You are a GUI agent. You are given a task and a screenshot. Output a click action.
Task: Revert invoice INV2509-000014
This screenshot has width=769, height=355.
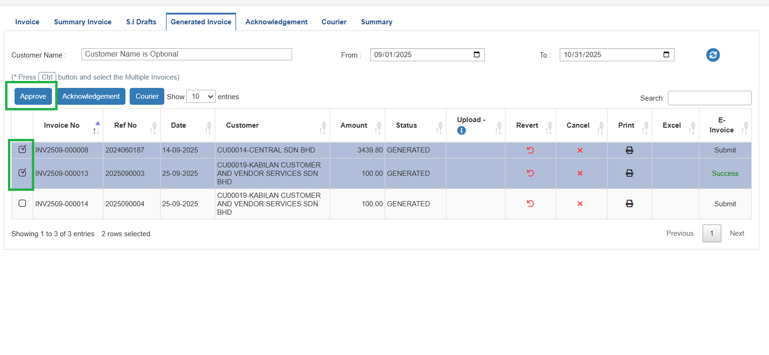(530, 203)
